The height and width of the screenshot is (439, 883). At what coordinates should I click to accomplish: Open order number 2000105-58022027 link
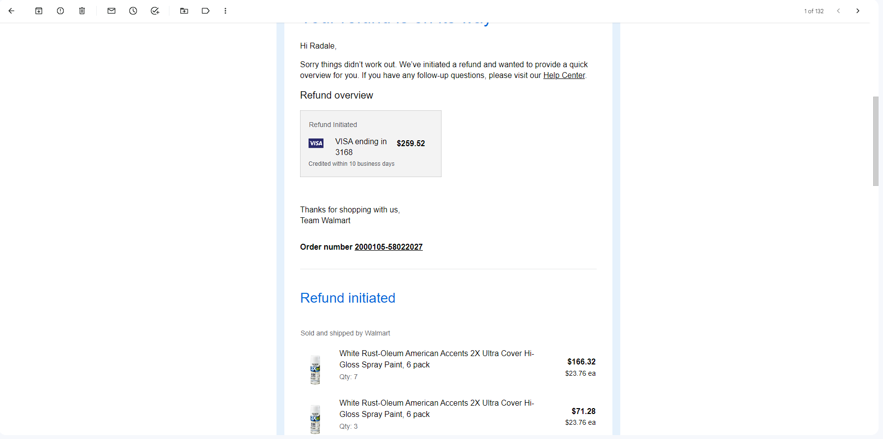point(388,247)
